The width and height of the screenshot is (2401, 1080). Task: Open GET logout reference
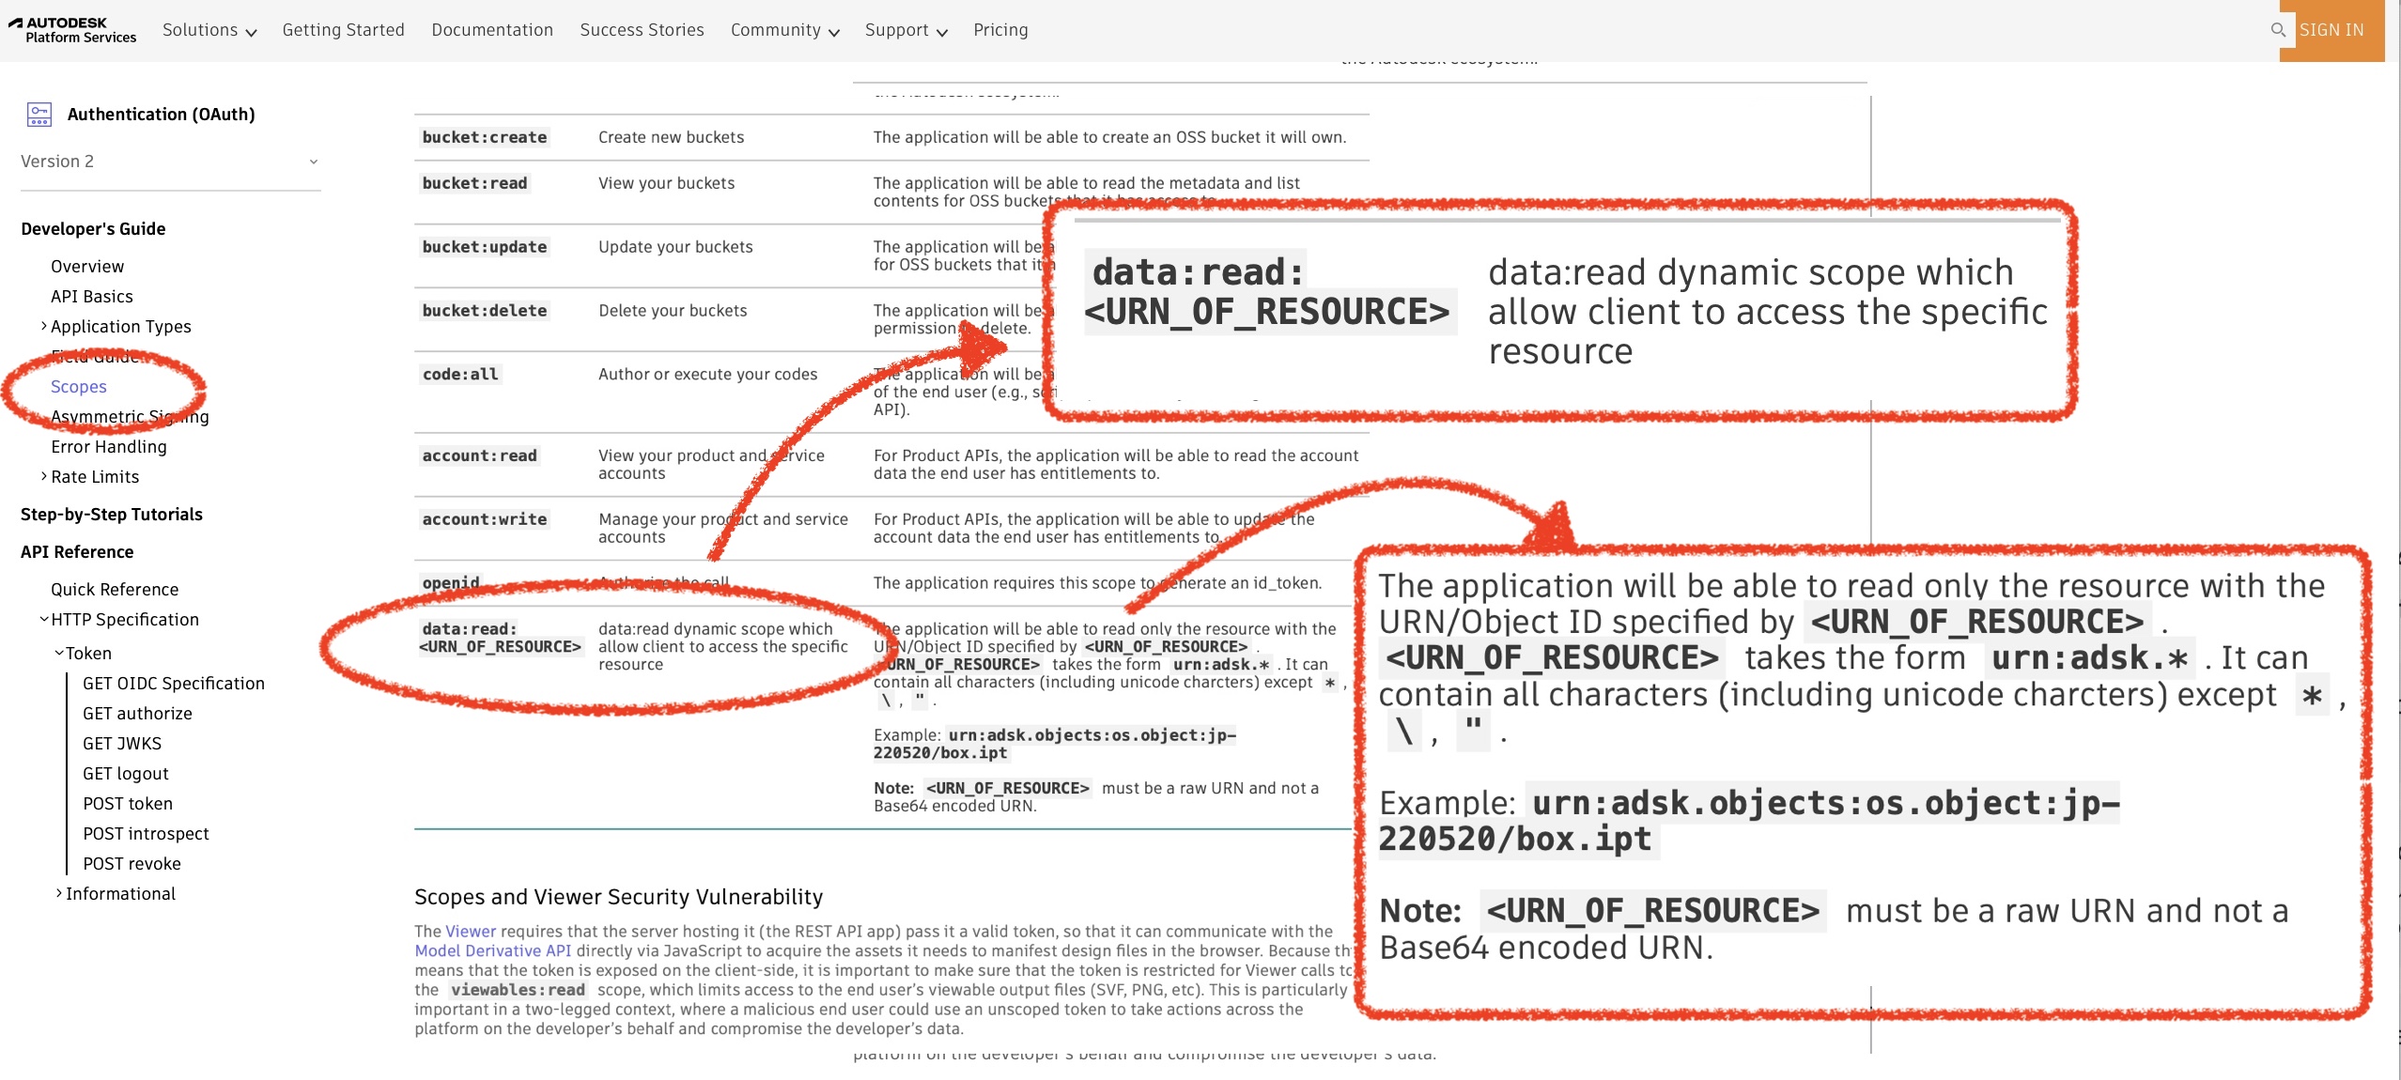(x=126, y=774)
